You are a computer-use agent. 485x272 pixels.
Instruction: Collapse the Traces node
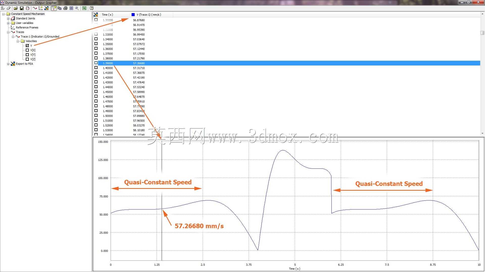[x=8, y=32]
